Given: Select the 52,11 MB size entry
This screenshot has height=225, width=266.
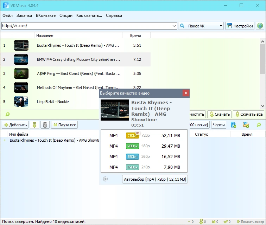Looking at the screenshot, I should click(171, 135).
